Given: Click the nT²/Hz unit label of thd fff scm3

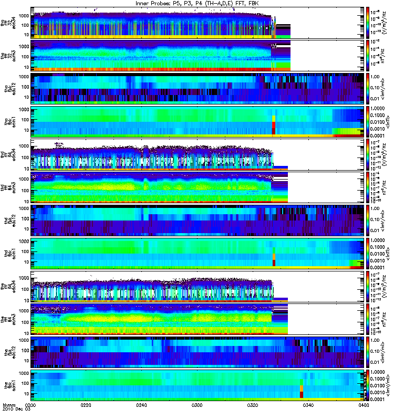Looking at the screenshot, I should [385, 187].
